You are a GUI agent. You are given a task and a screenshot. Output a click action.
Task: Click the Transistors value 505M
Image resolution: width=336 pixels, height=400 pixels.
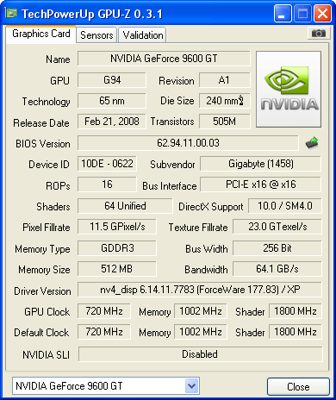tap(224, 122)
